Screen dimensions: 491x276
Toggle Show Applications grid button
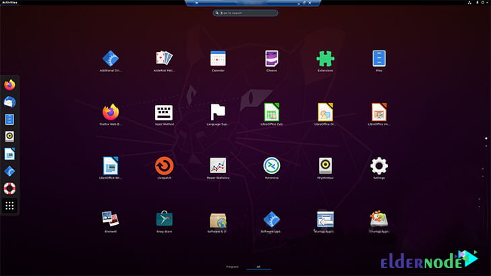(9, 206)
